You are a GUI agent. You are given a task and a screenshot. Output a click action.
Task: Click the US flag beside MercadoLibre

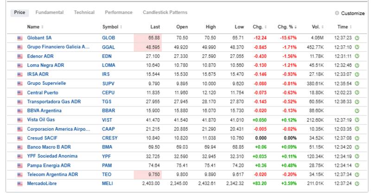click(x=20, y=183)
